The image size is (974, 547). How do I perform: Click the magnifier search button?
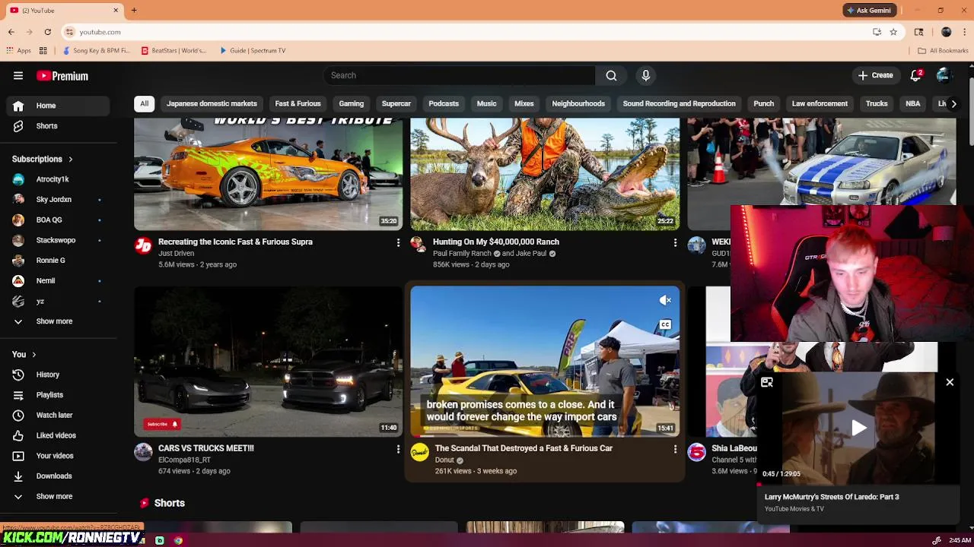(611, 75)
